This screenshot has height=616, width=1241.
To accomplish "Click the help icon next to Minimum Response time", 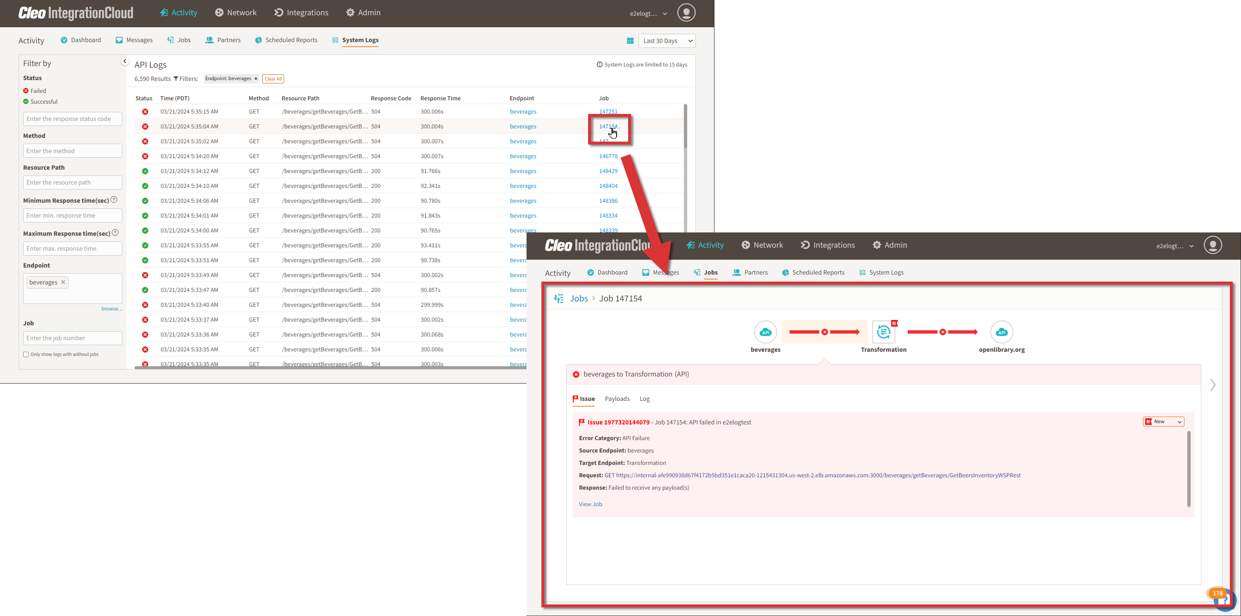I will click(114, 200).
